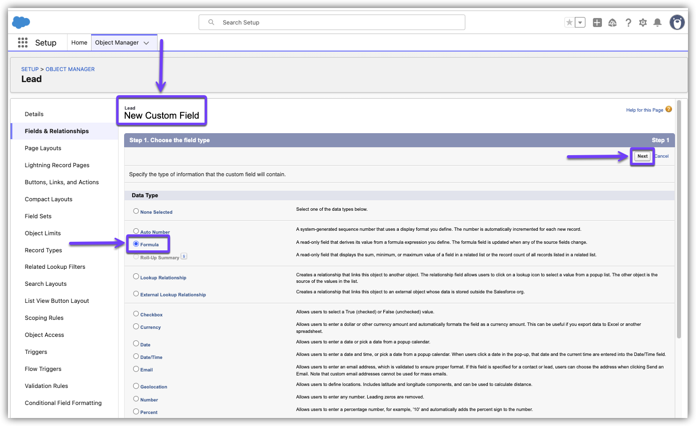Click the Favorites star icon
Image resolution: width=696 pixels, height=426 pixels.
569,23
